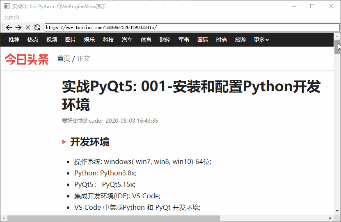The width and height of the screenshot is (341, 222).
Task: Click the publish time 2020-08-03 16:43:35
Action: [132, 121]
